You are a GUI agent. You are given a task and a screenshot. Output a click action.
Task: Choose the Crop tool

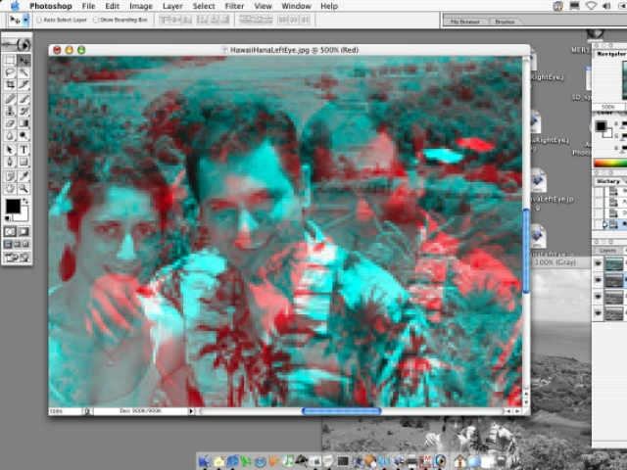tap(10, 85)
